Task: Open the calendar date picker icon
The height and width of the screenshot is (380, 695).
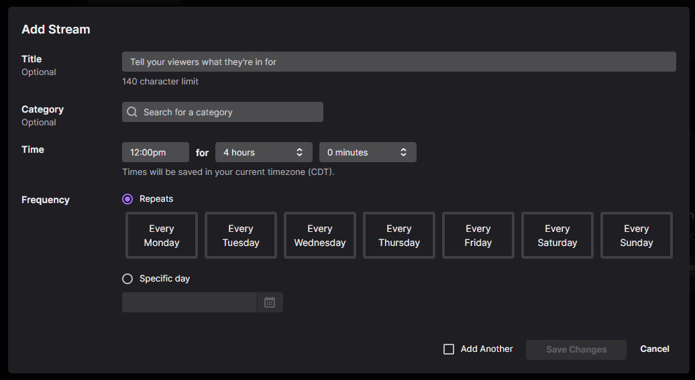Action: (x=270, y=302)
